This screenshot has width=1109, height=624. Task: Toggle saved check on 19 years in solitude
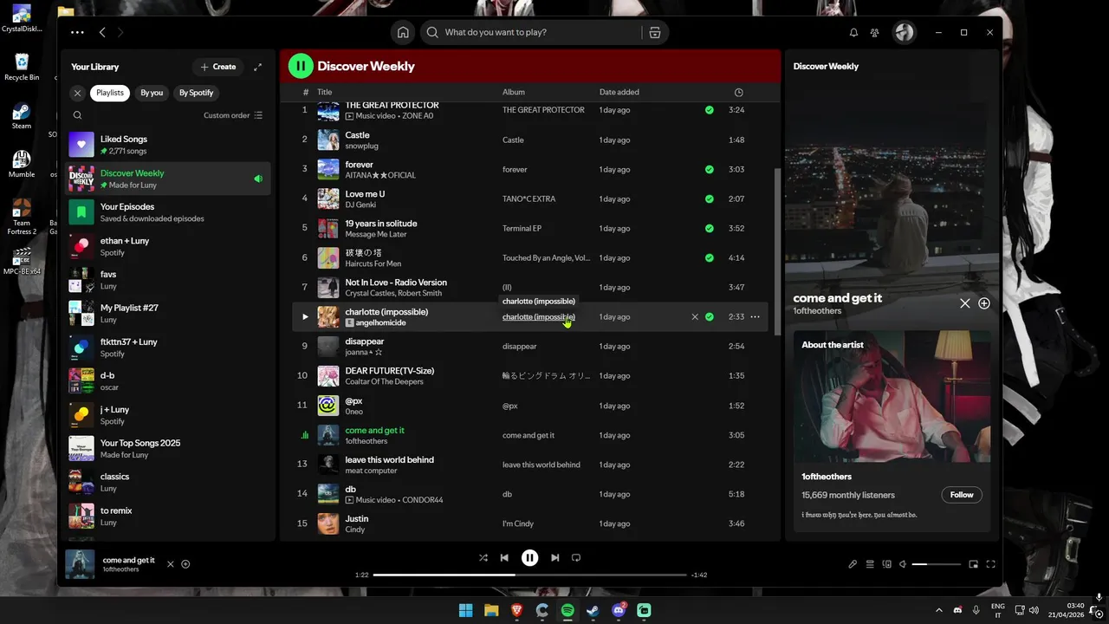click(x=710, y=229)
